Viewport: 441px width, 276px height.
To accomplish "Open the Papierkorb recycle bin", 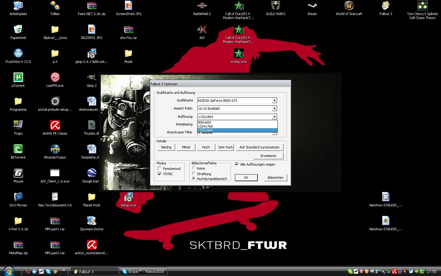I will 18,32.
